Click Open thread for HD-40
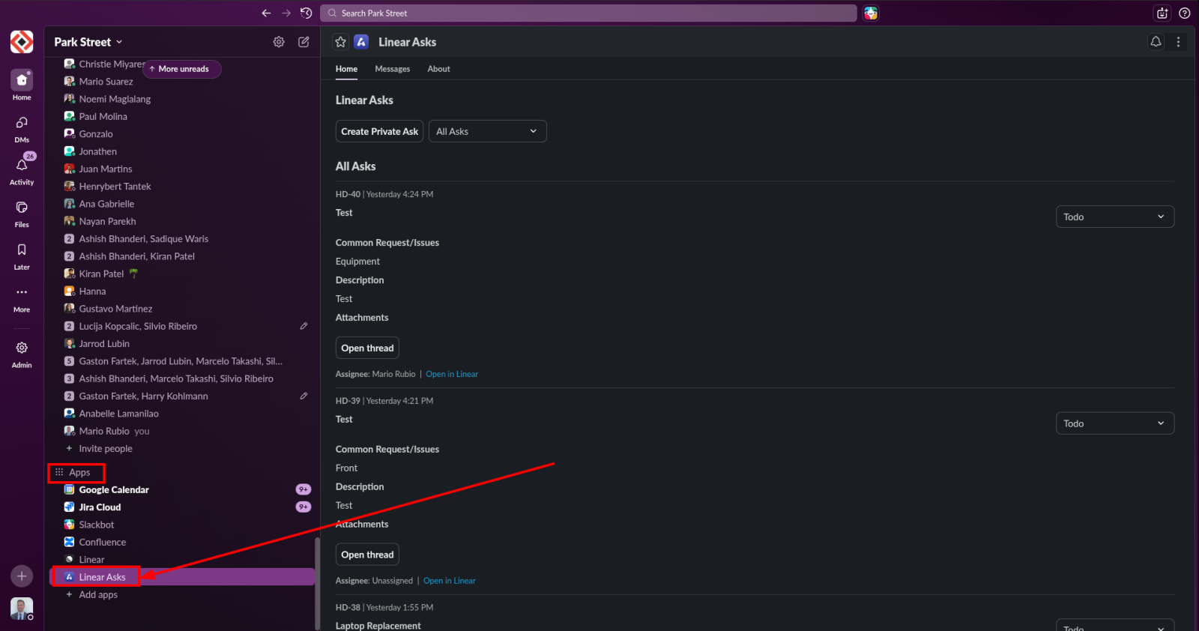 tap(367, 348)
